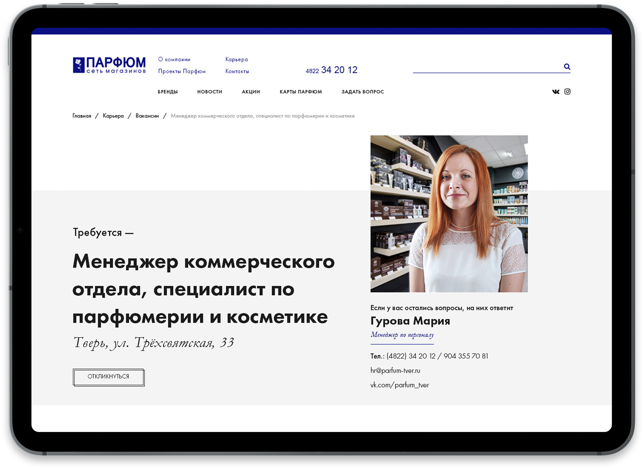Open the НОВОСТИ menu item
This screenshot has width=643, height=468.
point(210,92)
